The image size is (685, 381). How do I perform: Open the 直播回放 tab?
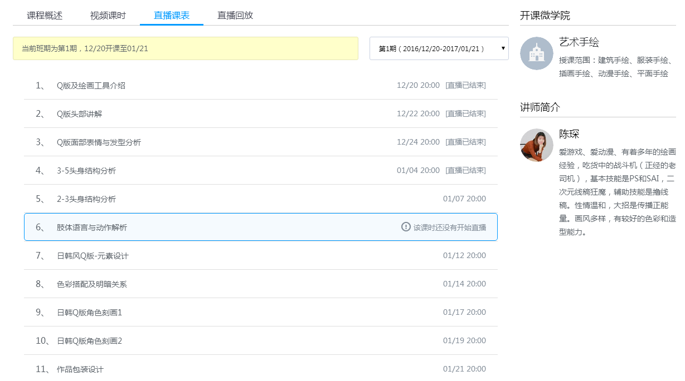point(235,16)
